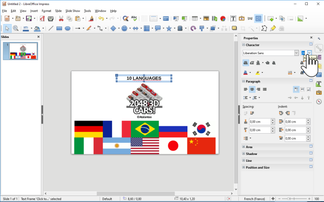Toggle Italic in Character panel
This screenshot has height=202, width=324.
point(252,63)
